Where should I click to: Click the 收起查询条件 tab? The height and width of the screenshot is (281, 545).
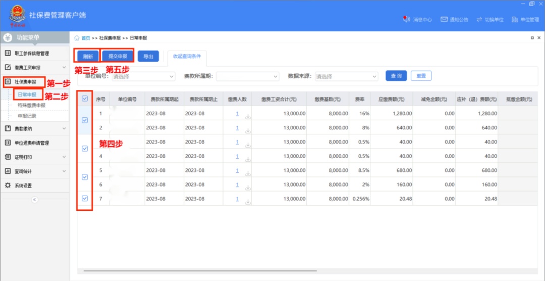click(x=187, y=57)
